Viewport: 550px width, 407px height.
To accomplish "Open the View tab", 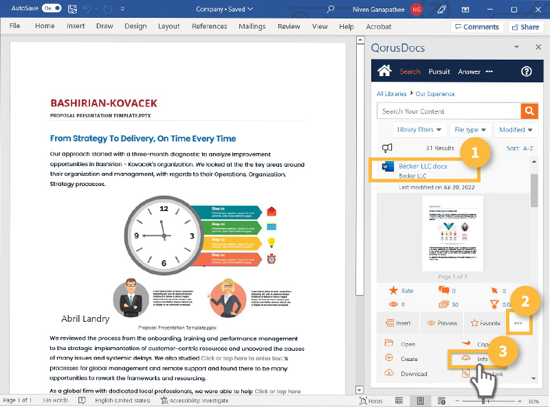I will [x=320, y=26].
